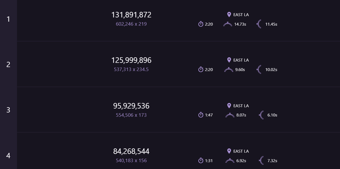Click the 537,313 x 234.5 multiplier text

(x=131, y=69)
